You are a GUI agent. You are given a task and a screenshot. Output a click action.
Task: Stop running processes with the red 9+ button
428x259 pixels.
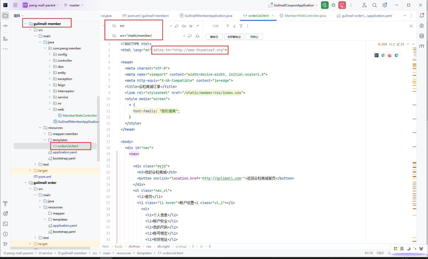point(342,5)
